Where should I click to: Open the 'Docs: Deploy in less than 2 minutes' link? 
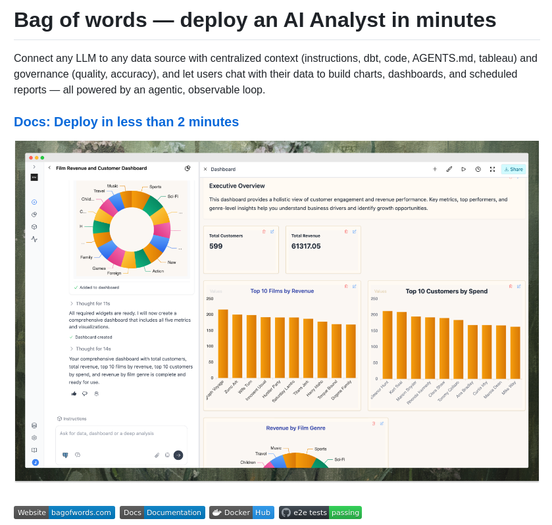(x=126, y=122)
